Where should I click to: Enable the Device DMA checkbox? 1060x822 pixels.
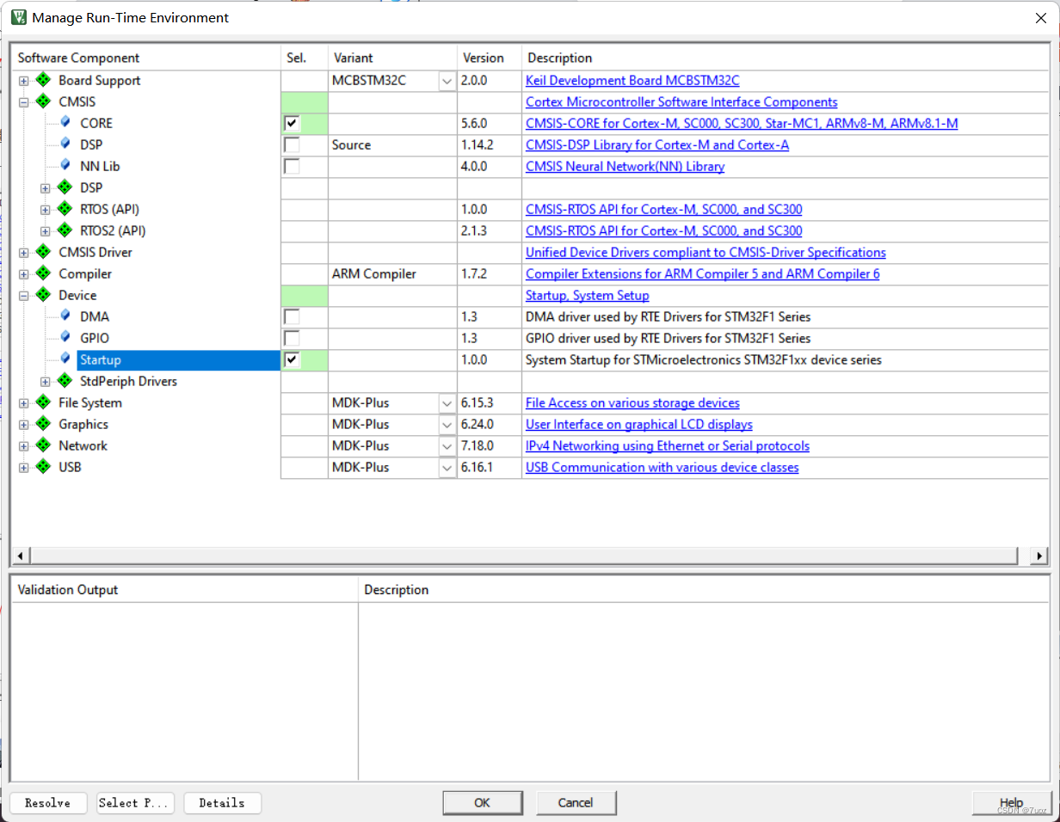(x=293, y=317)
